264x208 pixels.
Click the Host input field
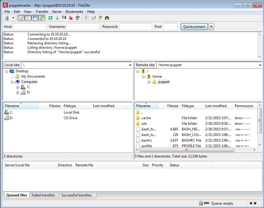click(x=30, y=27)
